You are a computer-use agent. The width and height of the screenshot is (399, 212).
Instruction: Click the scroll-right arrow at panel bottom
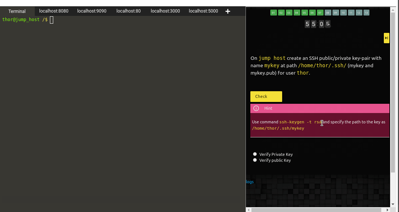387,210
